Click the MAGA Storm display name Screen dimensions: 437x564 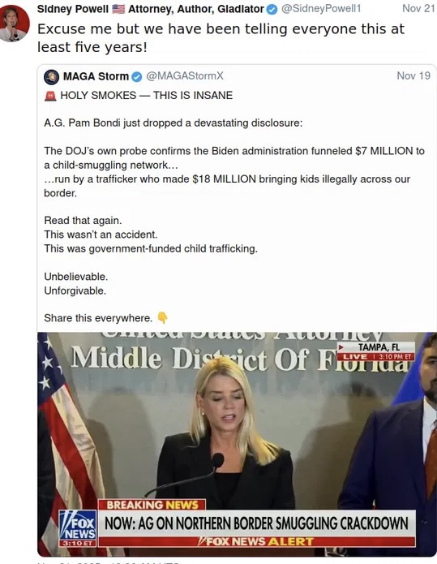pyautogui.click(x=96, y=76)
